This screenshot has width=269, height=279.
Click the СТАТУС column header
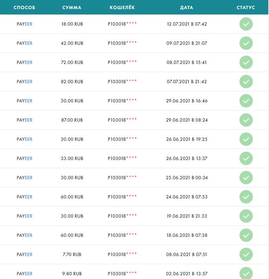[246, 7]
